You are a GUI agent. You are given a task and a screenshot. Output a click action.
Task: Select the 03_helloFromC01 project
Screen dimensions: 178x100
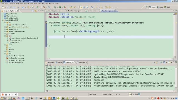pyautogui.click(x=12, y=18)
